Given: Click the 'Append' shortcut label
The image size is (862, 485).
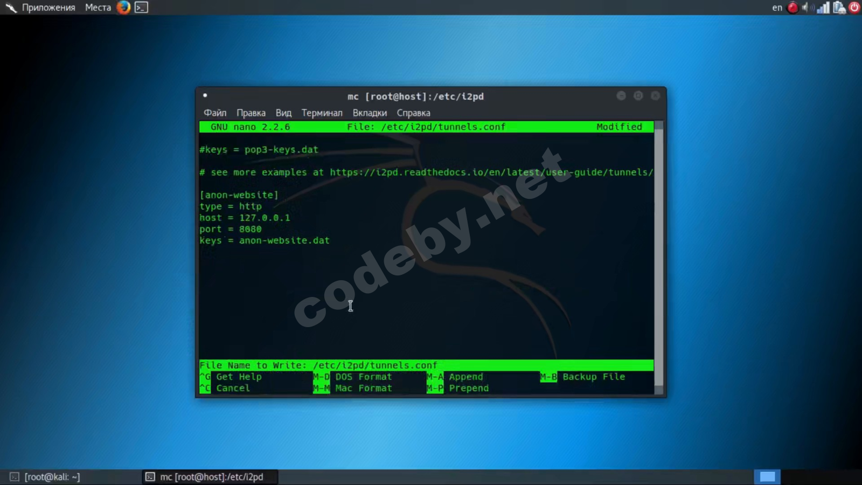Looking at the screenshot, I should (466, 377).
